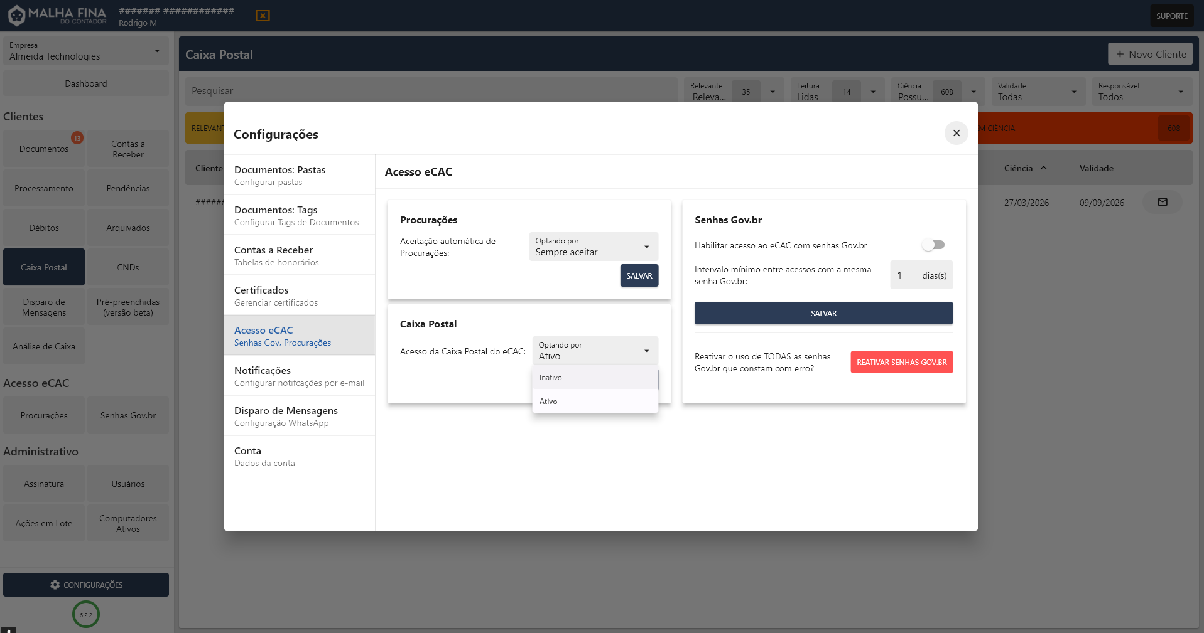Toggle Gov.br password access to eCAC
The image size is (1204, 633).
933,245
